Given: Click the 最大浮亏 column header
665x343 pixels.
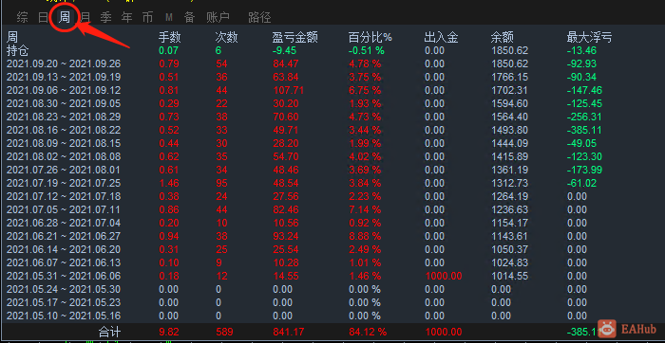Looking at the screenshot, I should (x=589, y=38).
